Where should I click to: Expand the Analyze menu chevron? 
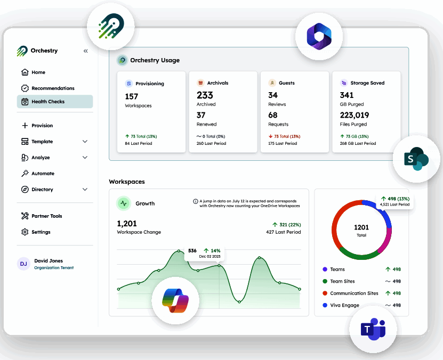[85, 158]
